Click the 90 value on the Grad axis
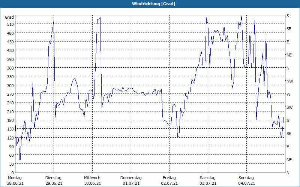The width and height of the screenshot is (300, 187). [12, 147]
